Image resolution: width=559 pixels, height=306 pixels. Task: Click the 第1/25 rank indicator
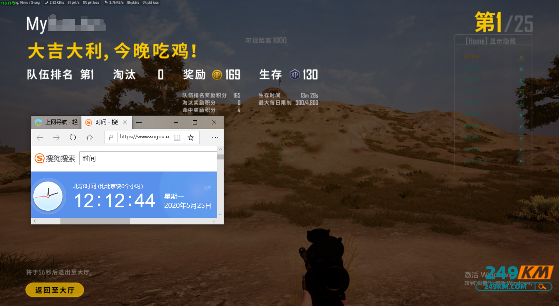tap(504, 22)
